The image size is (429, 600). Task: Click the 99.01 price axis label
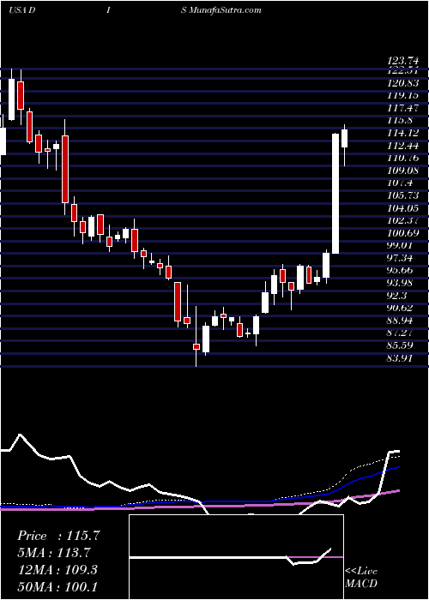tap(401, 245)
